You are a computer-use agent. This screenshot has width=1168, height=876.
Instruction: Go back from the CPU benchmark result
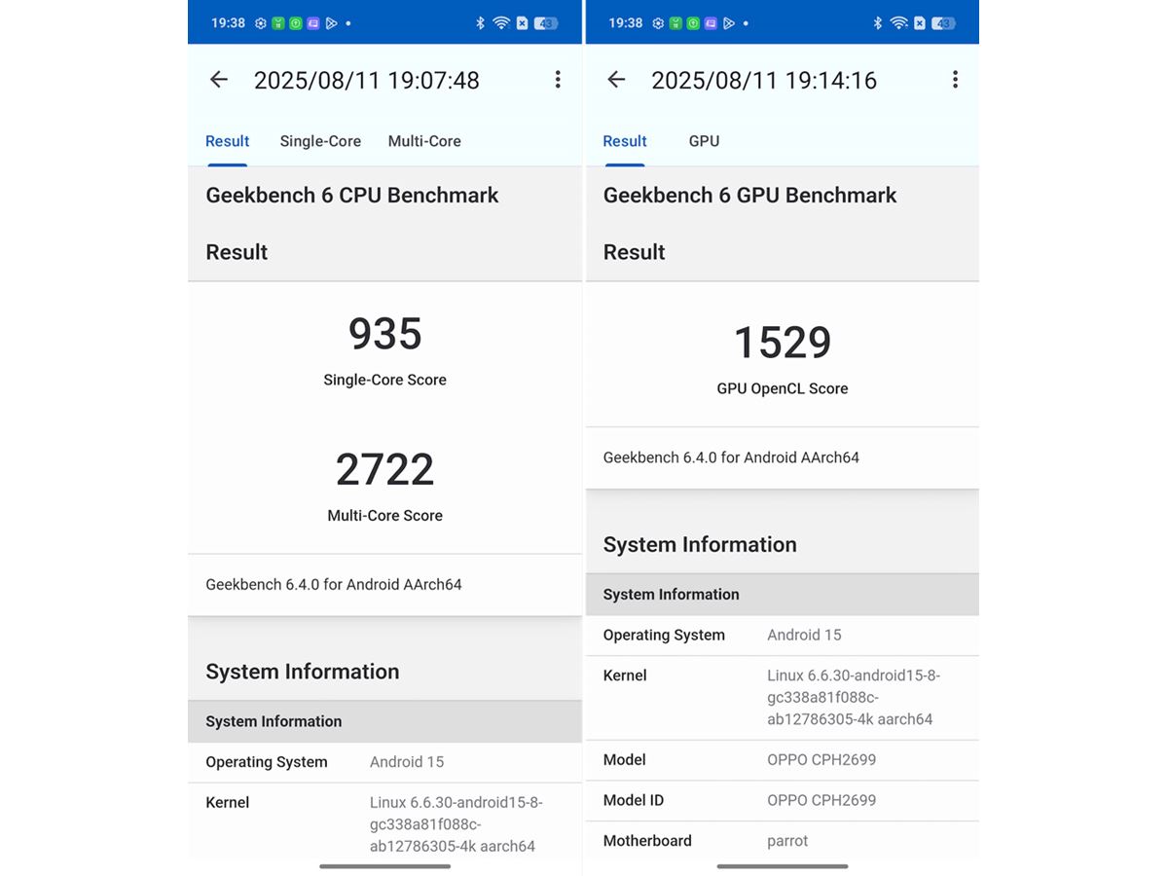[x=219, y=80]
